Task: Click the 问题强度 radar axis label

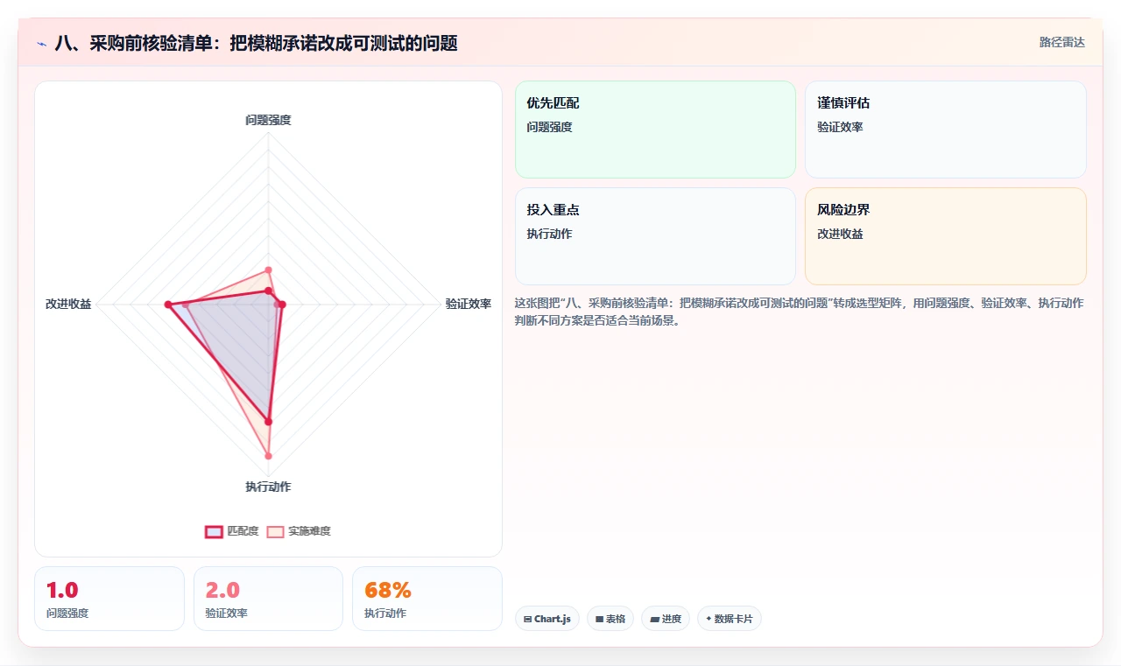Action: [268, 120]
